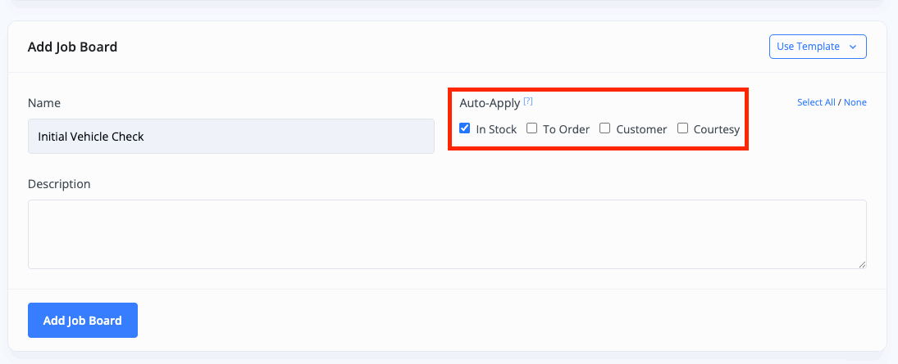The width and height of the screenshot is (898, 364).
Task: Click the chevron arrow beside Use Template
Action: pos(853,47)
